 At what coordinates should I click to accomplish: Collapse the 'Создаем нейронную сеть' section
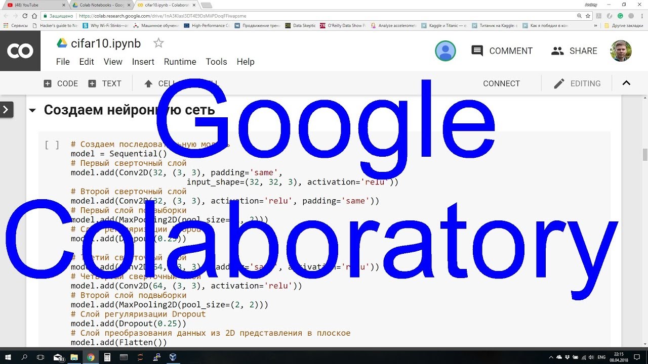coord(32,110)
